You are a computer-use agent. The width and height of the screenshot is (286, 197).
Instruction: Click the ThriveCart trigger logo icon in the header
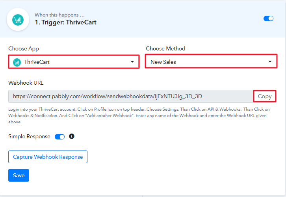pyautogui.click(x=18, y=20)
